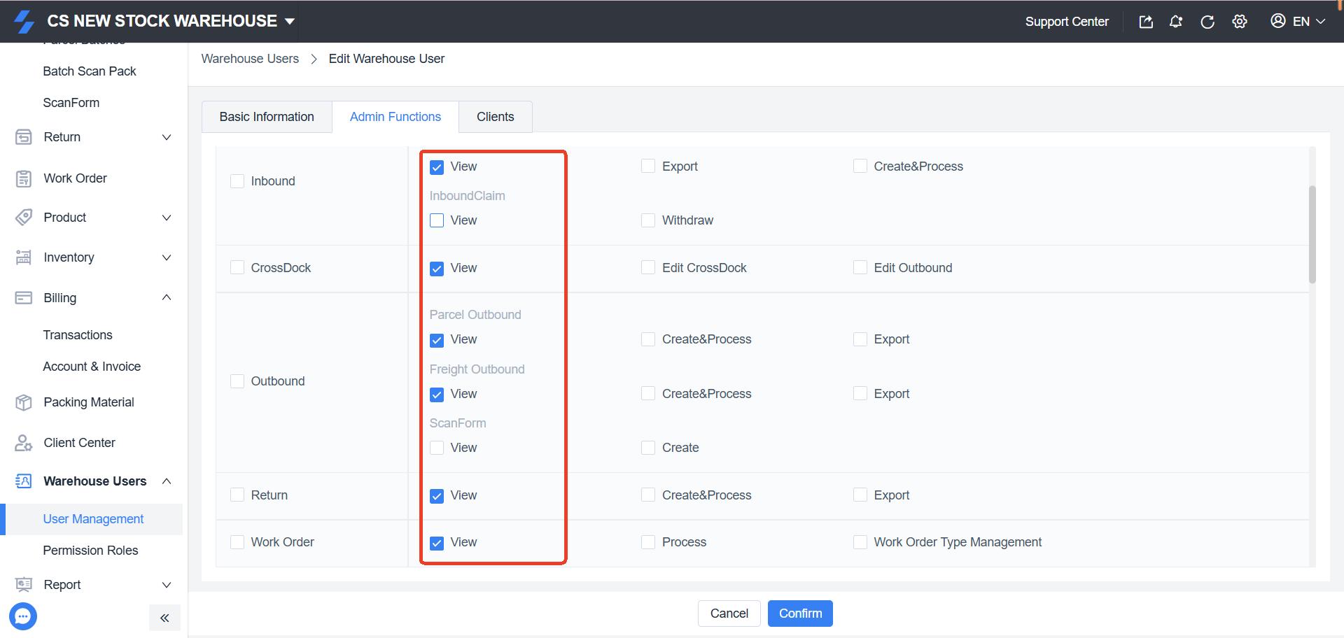This screenshot has height=638, width=1344.
Task: Check the Work Order Type Management box
Action: click(x=860, y=542)
